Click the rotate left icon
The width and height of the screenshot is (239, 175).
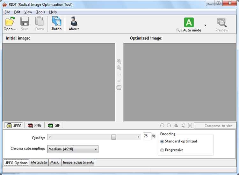click(162, 126)
